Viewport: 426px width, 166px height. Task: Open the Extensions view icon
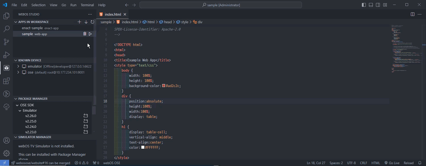click(x=6, y=81)
